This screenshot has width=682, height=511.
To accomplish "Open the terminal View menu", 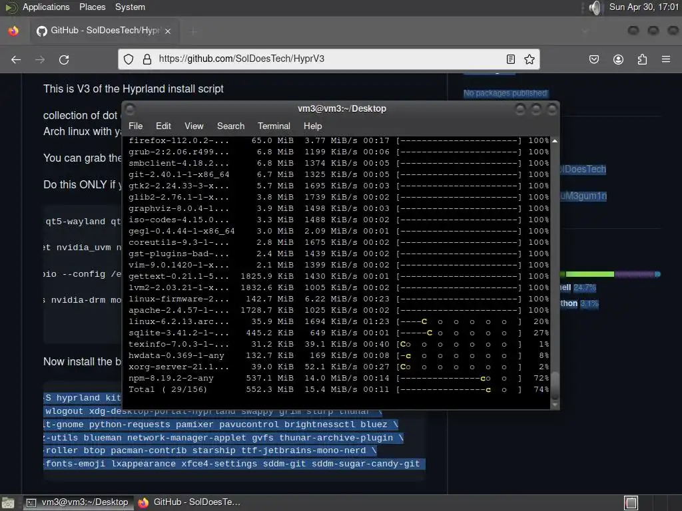I will tap(194, 126).
